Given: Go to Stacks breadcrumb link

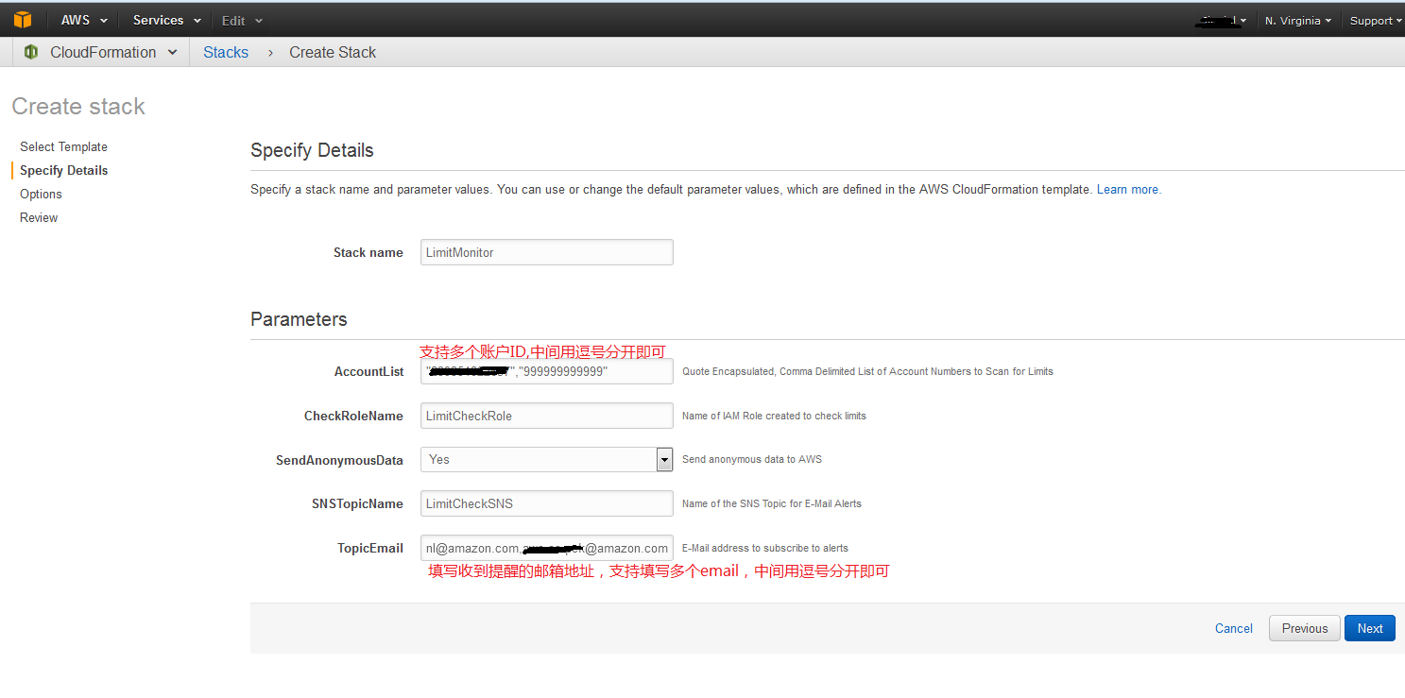Looking at the screenshot, I should 226,52.
